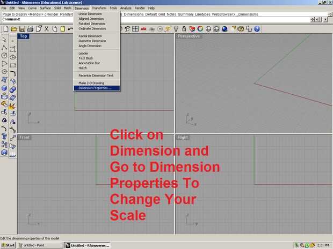Choose Leader from the Dimension menu
Screen dimensions: 333x249
(97, 54)
